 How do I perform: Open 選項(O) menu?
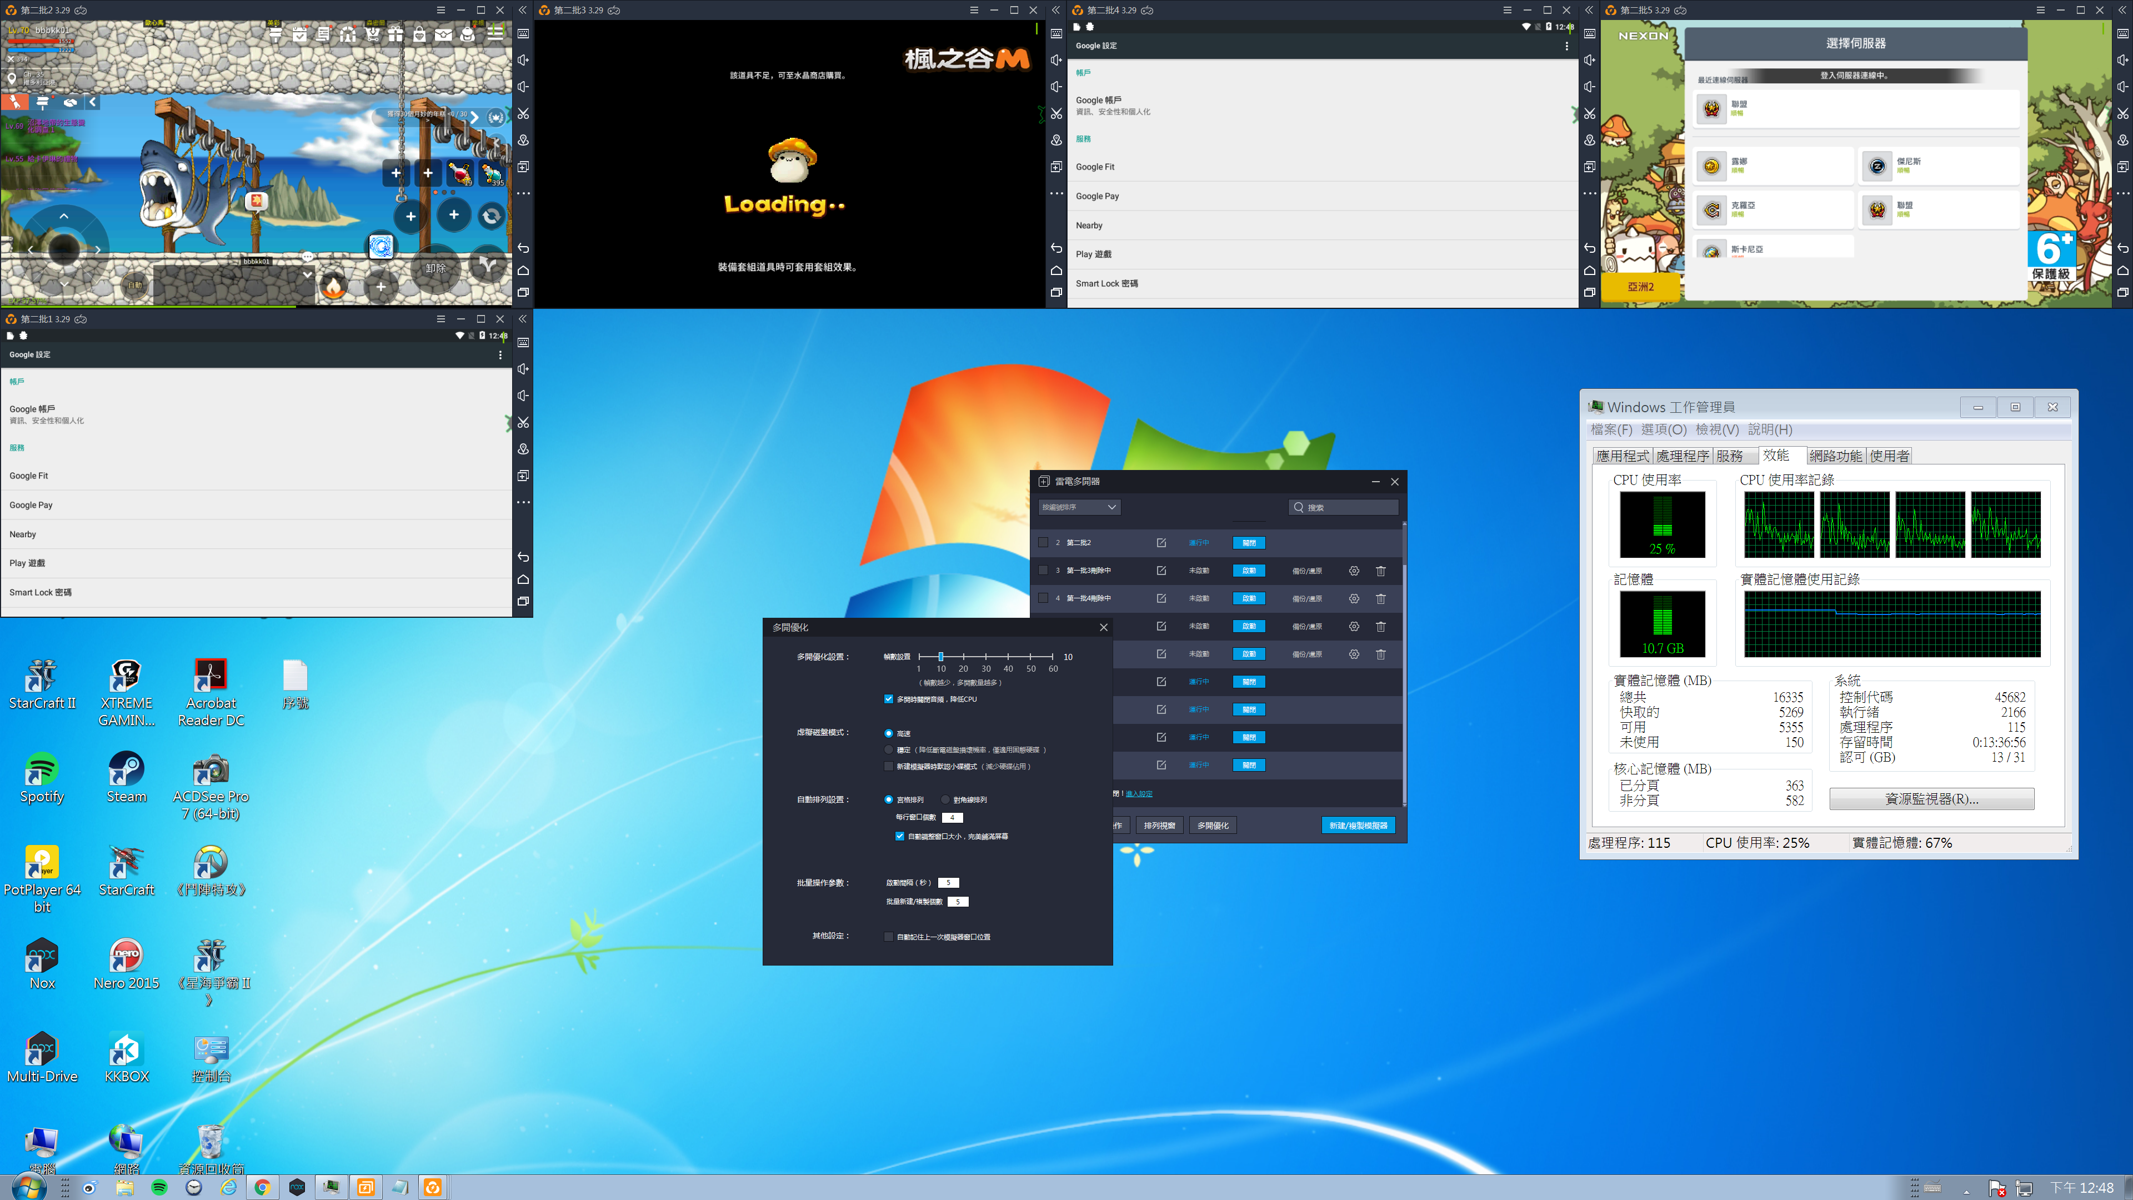pos(1664,429)
